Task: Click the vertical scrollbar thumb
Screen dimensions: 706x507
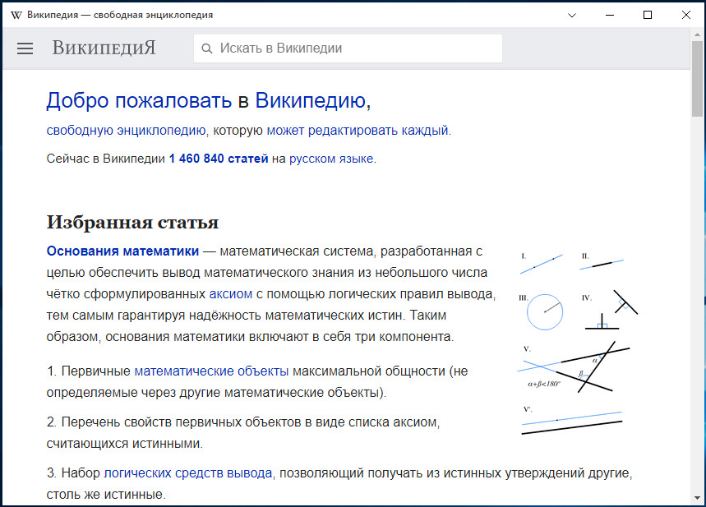Action: (x=698, y=79)
